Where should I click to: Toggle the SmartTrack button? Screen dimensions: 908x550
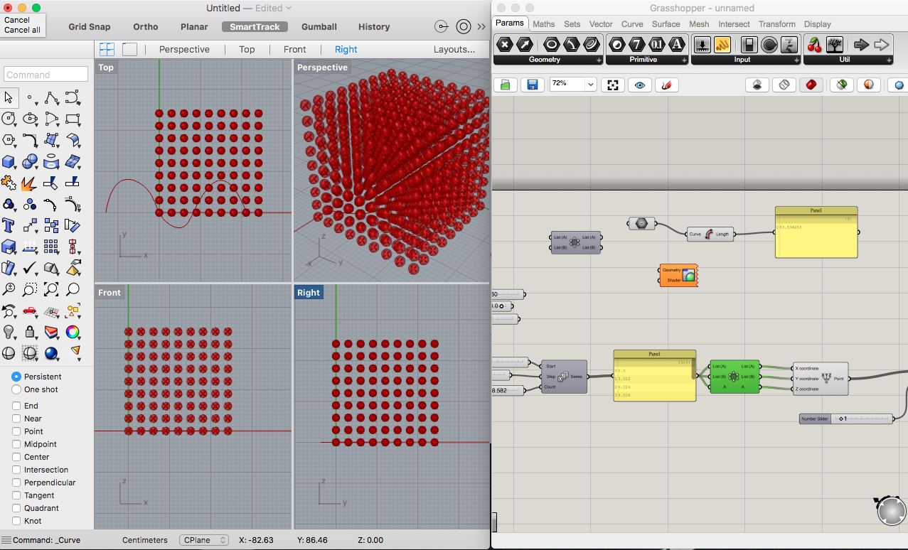click(255, 27)
